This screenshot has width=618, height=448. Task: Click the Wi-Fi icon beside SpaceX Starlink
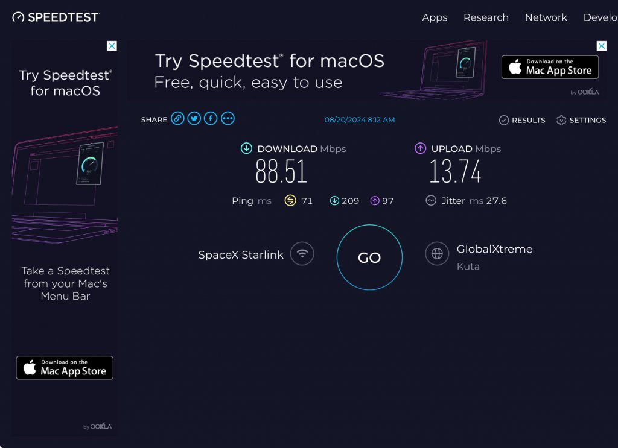(302, 254)
